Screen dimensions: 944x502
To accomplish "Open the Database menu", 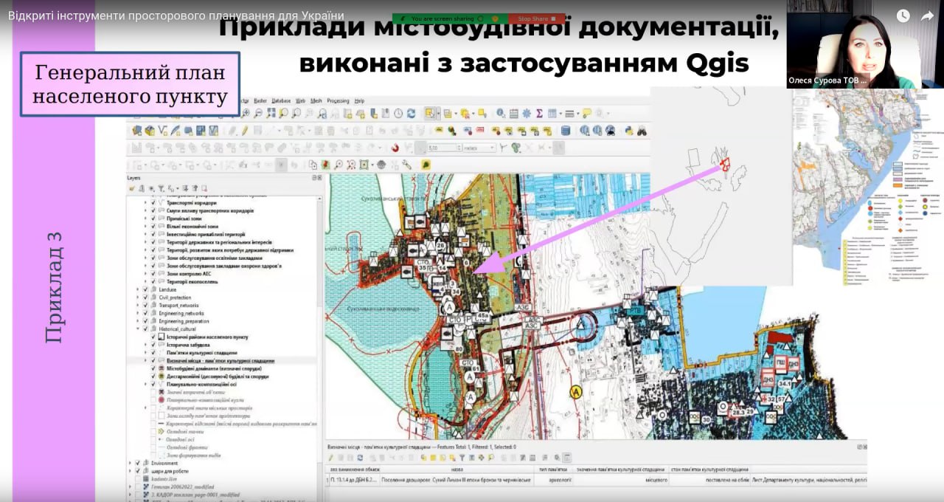I will click(281, 100).
